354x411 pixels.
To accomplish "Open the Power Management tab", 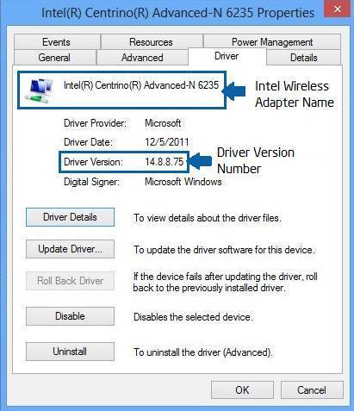I will click(272, 42).
